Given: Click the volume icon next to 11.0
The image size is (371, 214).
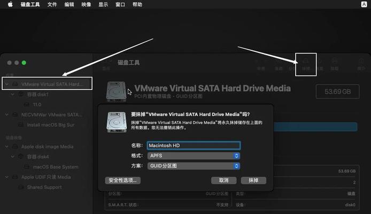Looking at the screenshot, I should pyautogui.click(x=27, y=104).
